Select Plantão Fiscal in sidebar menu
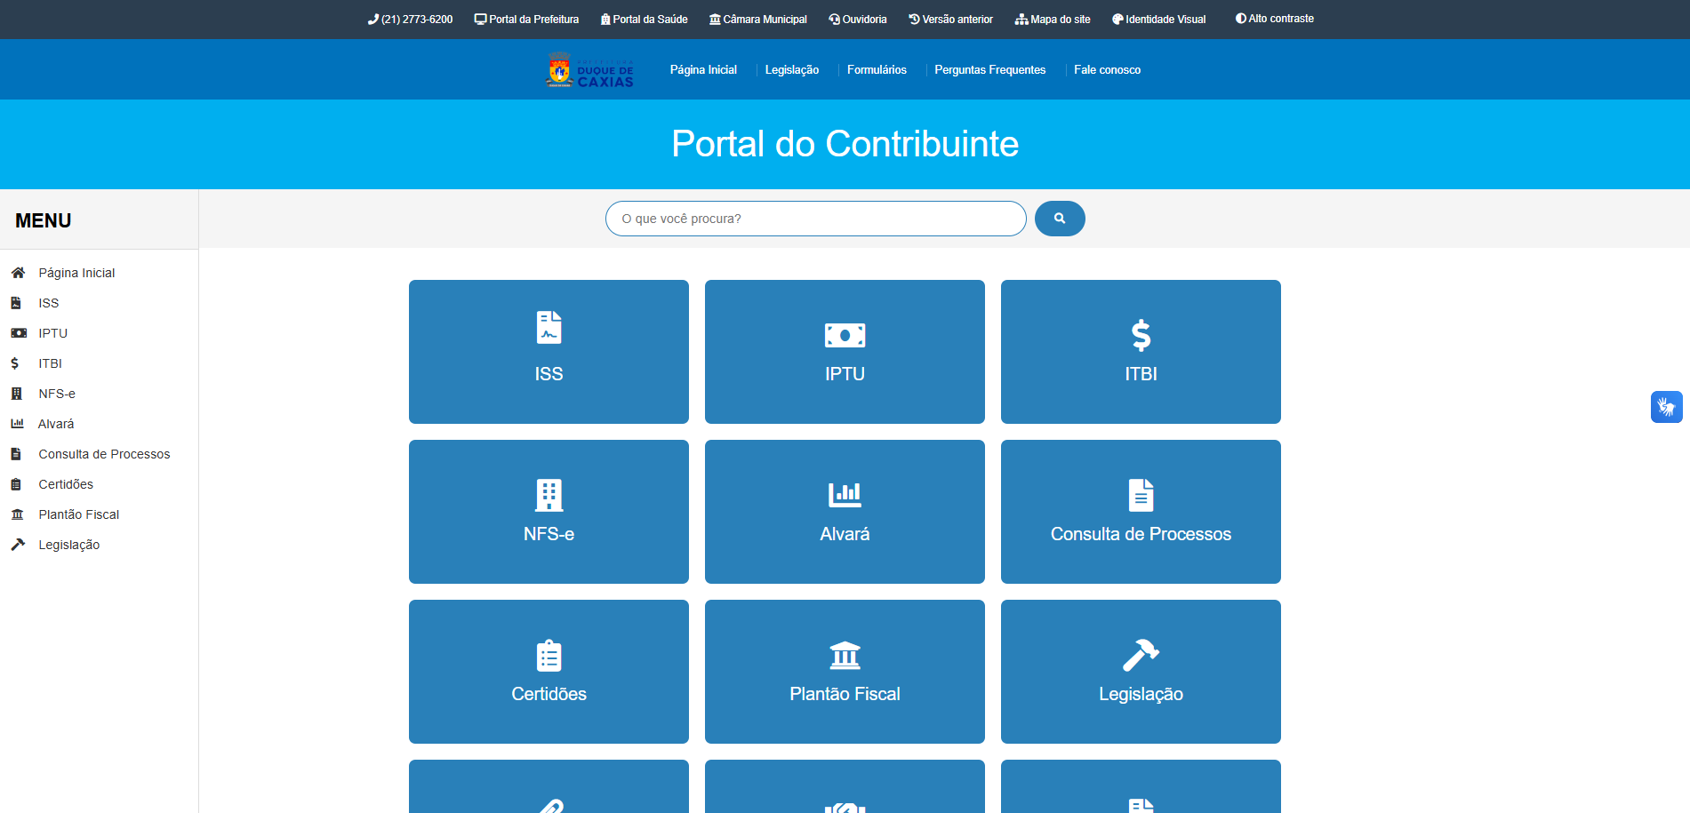The width and height of the screenshot is (1690, 813). [x=78, y=514]
